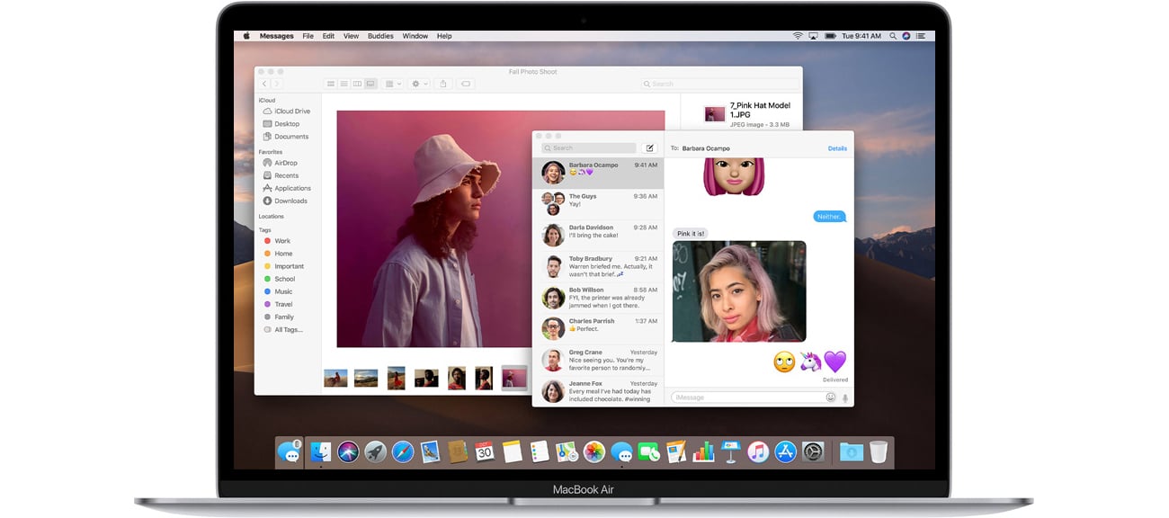Open the Bob Willson conversation

598,298
